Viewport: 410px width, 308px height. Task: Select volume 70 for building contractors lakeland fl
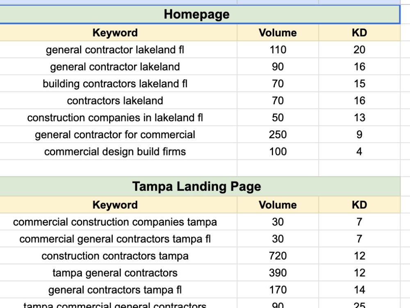coord(278,84)
